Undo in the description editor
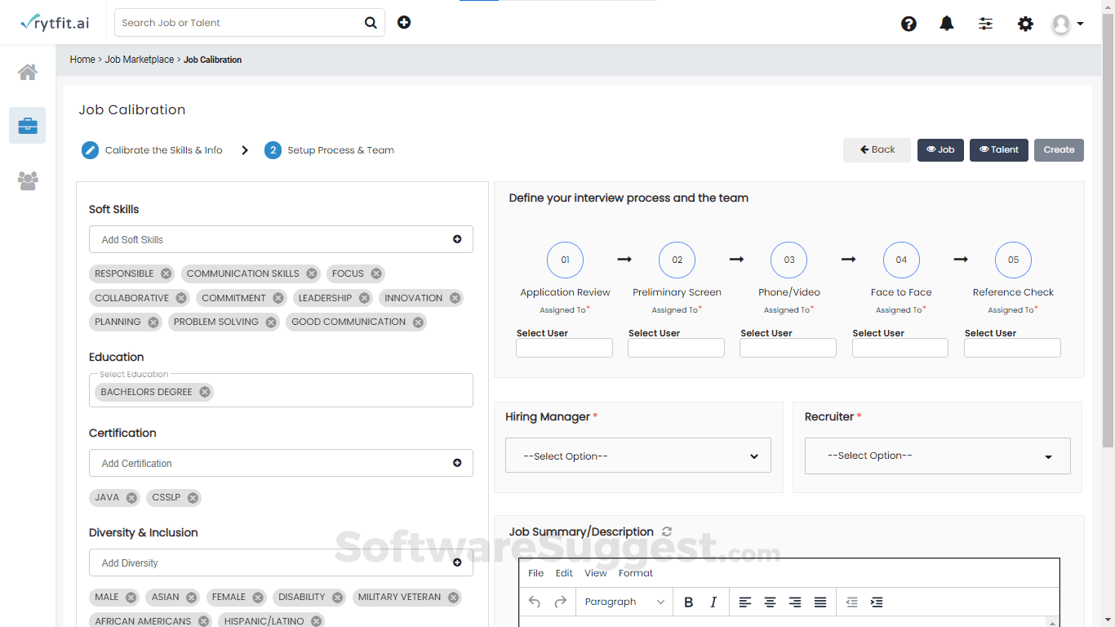 click(x=535, y=602)
